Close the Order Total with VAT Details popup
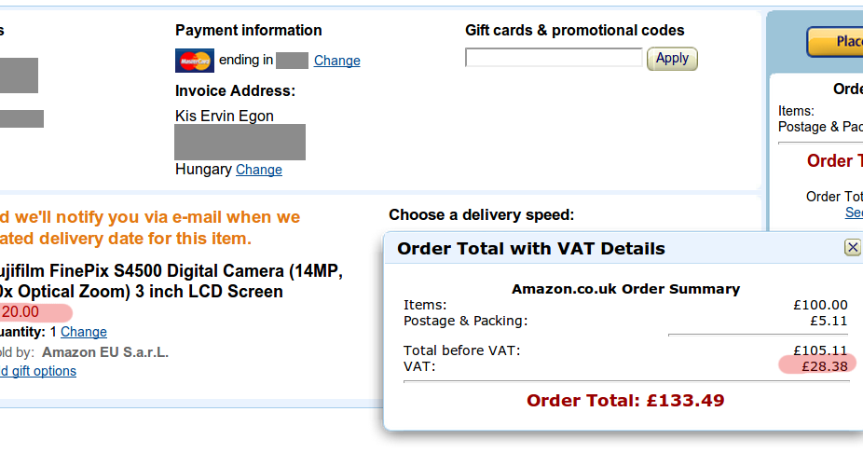The height and width of the screenshot is (453, 863). tap(853, 248)
